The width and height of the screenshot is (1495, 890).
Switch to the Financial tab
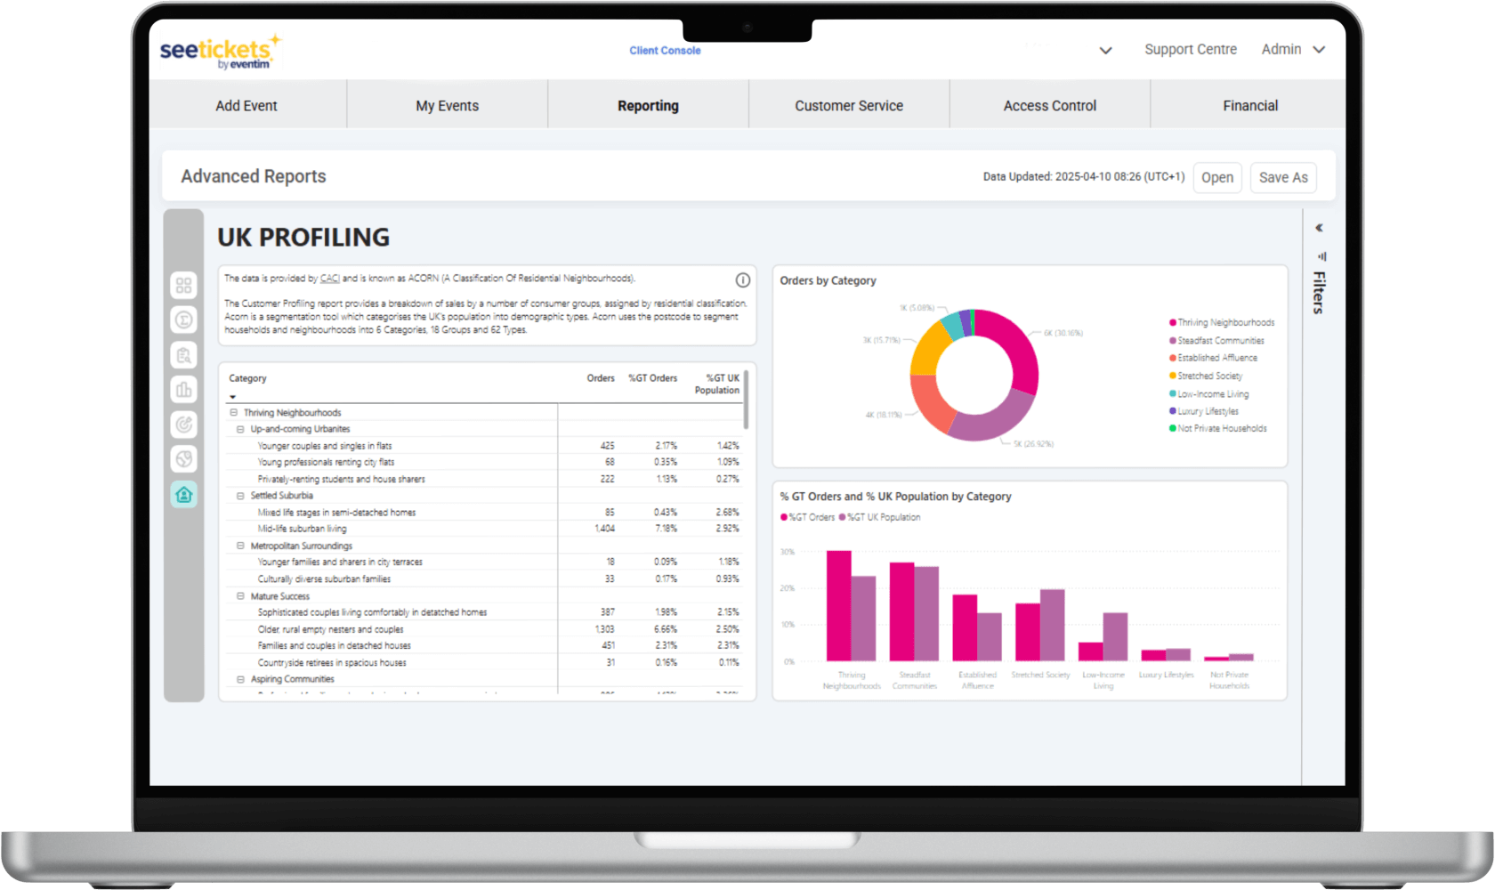click(1249, 106)
